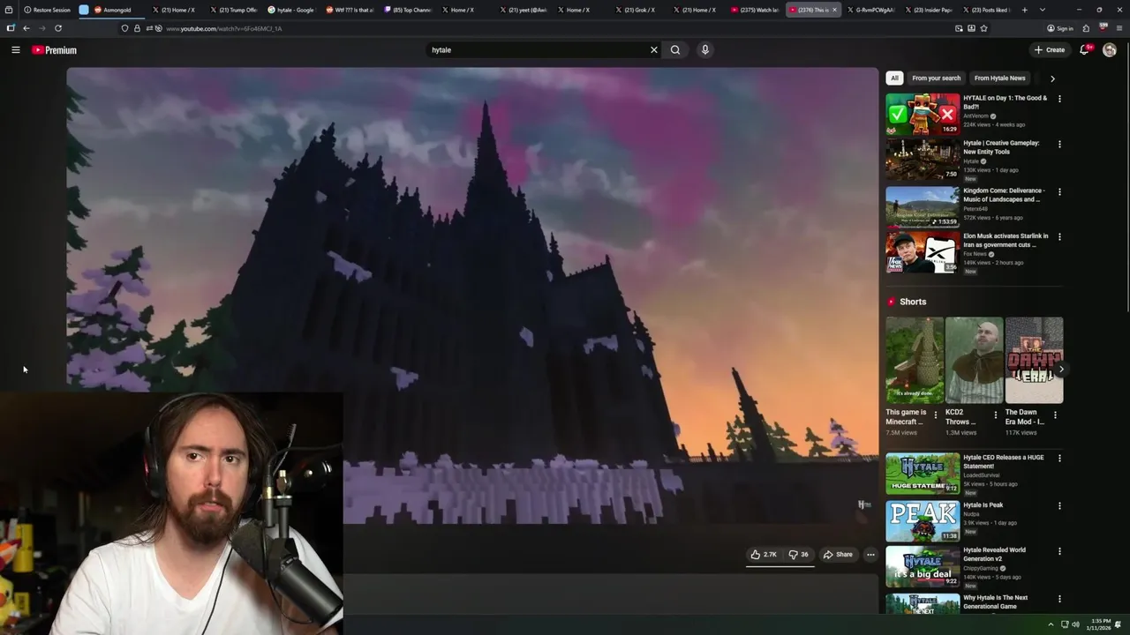This screenshot has height=635, width=1130.
Task: Close the active YouTube tab
Action: coord(834,10)
